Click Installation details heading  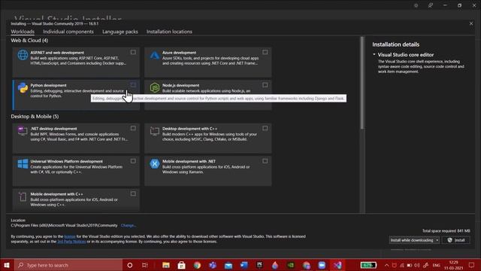click(x=396, y=44)
